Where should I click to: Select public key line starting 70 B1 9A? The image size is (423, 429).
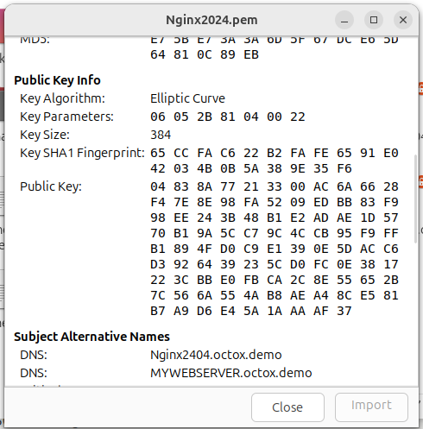pos(275,233)
